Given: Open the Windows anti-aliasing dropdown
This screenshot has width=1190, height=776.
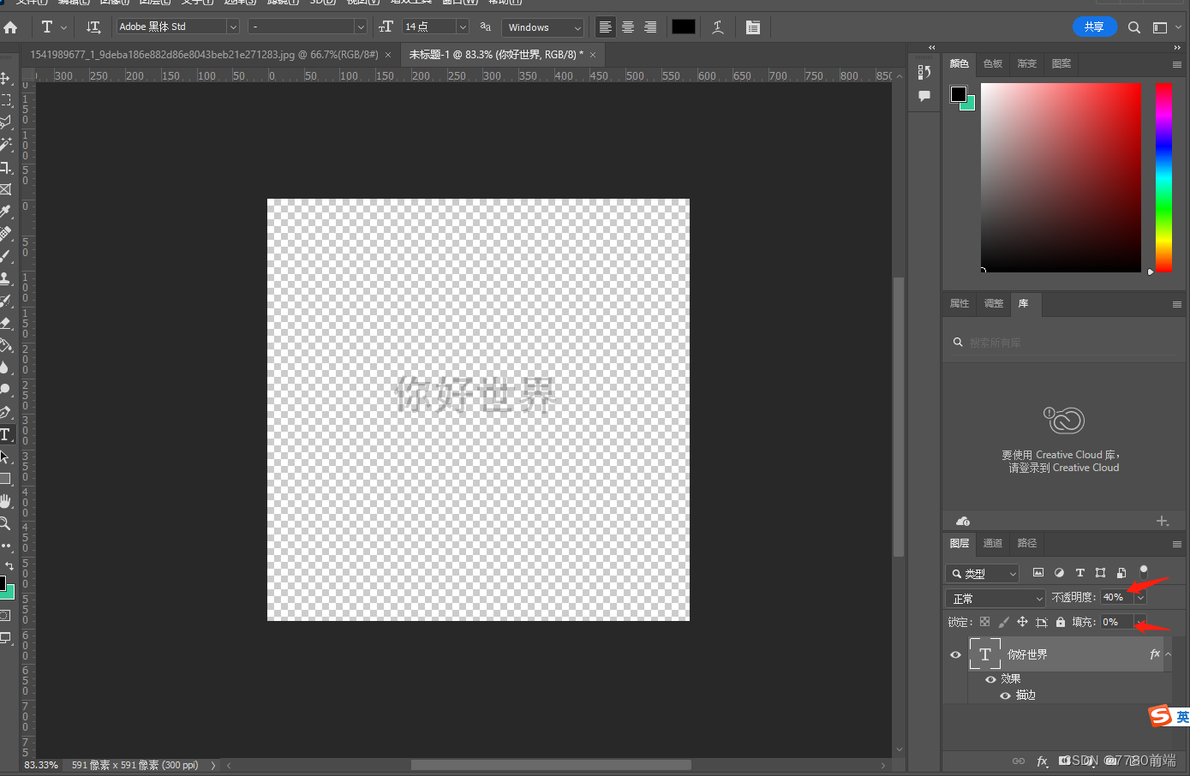Looking at the screenshot, I should point(543,27).
